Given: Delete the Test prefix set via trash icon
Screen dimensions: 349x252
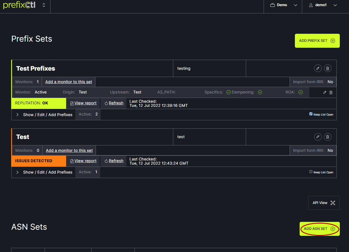Looking at the screenshot, I should (328, 137).
